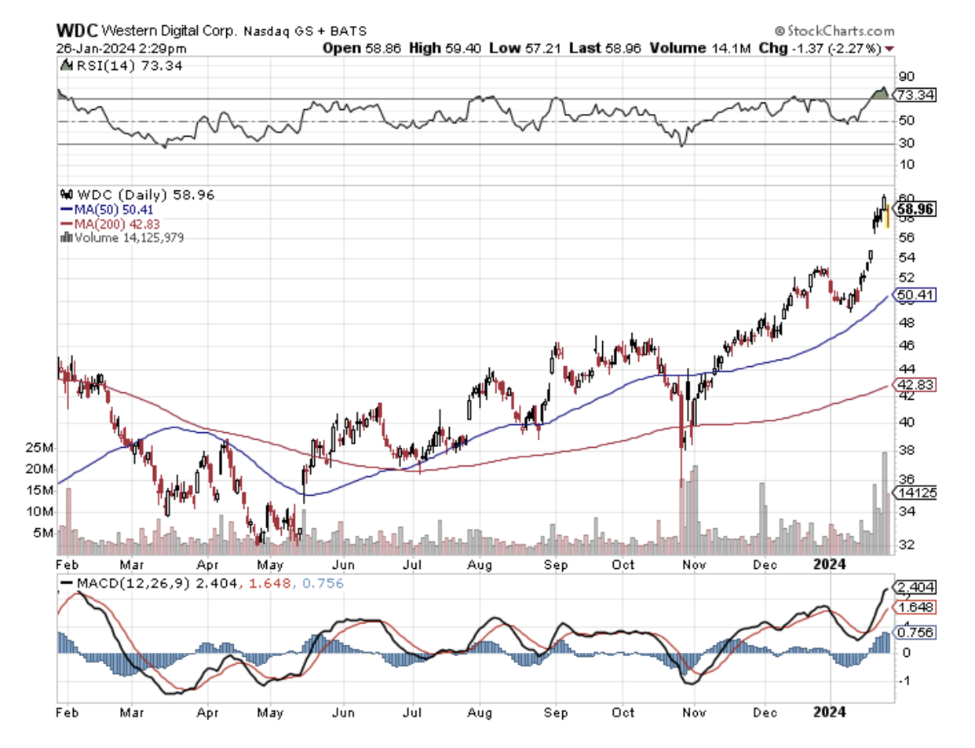Screen dimensions: 975x748
Task: Click the WDC ticker symbol in header
Action: (75, 31)
